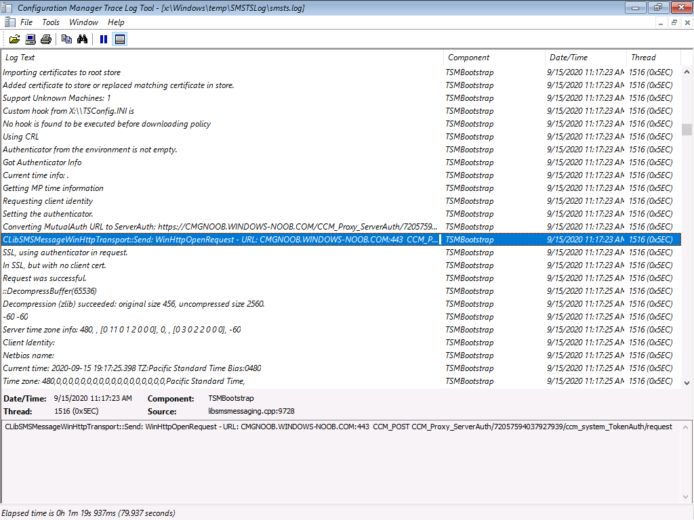Screen dimensions: 694x520
Task: Sort by the Log Text column header
Action: tap(222, 58)
